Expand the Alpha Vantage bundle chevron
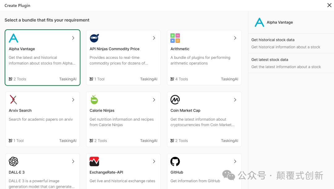This screenshot has height=189, width=334. click(73, 38)
